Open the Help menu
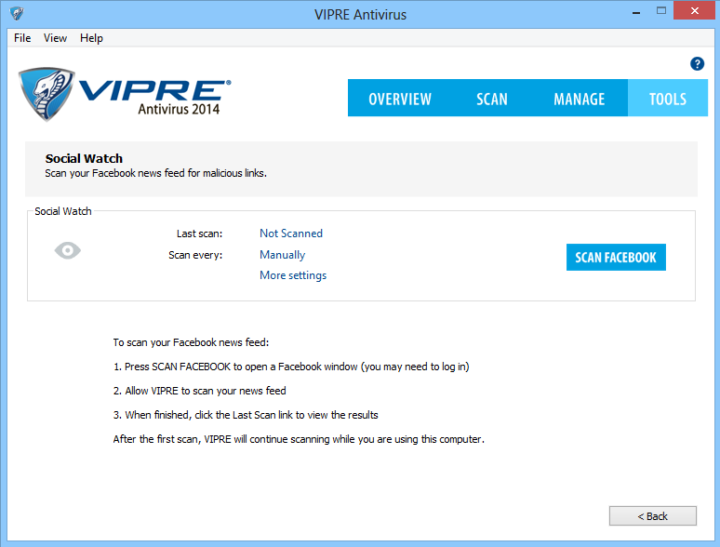This screenshot has width=720, height=547. [91, 38]
